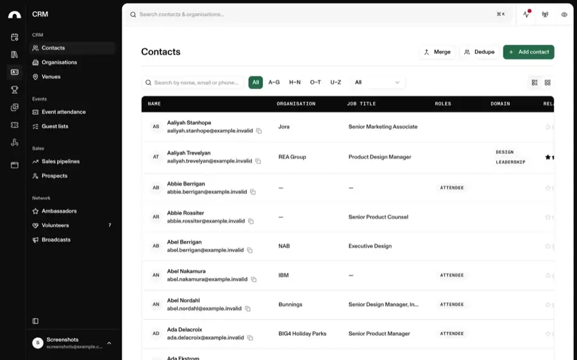Expand the All filter dropdown
This screenshot has width=577, height=360.
tap(377, 83)
